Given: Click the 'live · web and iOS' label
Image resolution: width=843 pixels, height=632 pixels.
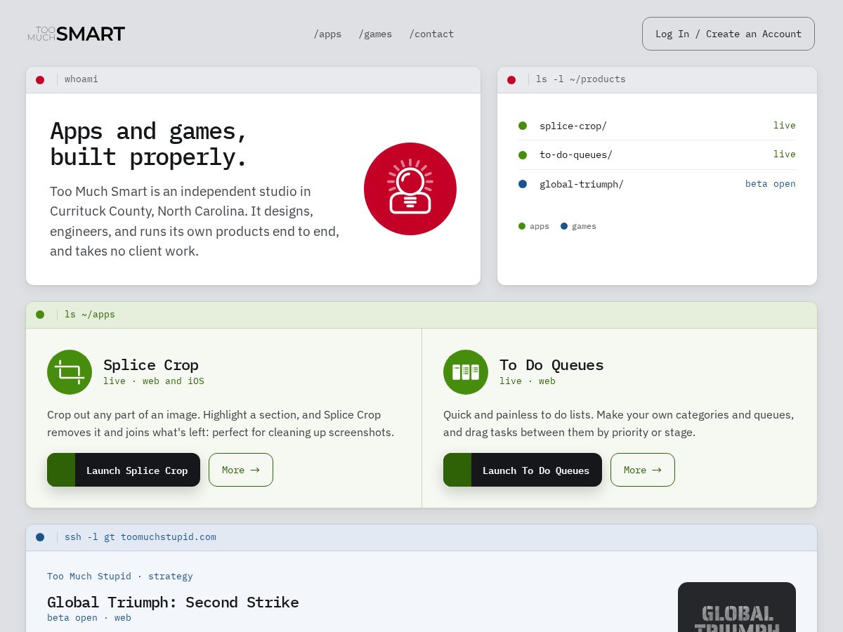Looking at the screenshot, I should pyautogui.click(x=154, y=381).
